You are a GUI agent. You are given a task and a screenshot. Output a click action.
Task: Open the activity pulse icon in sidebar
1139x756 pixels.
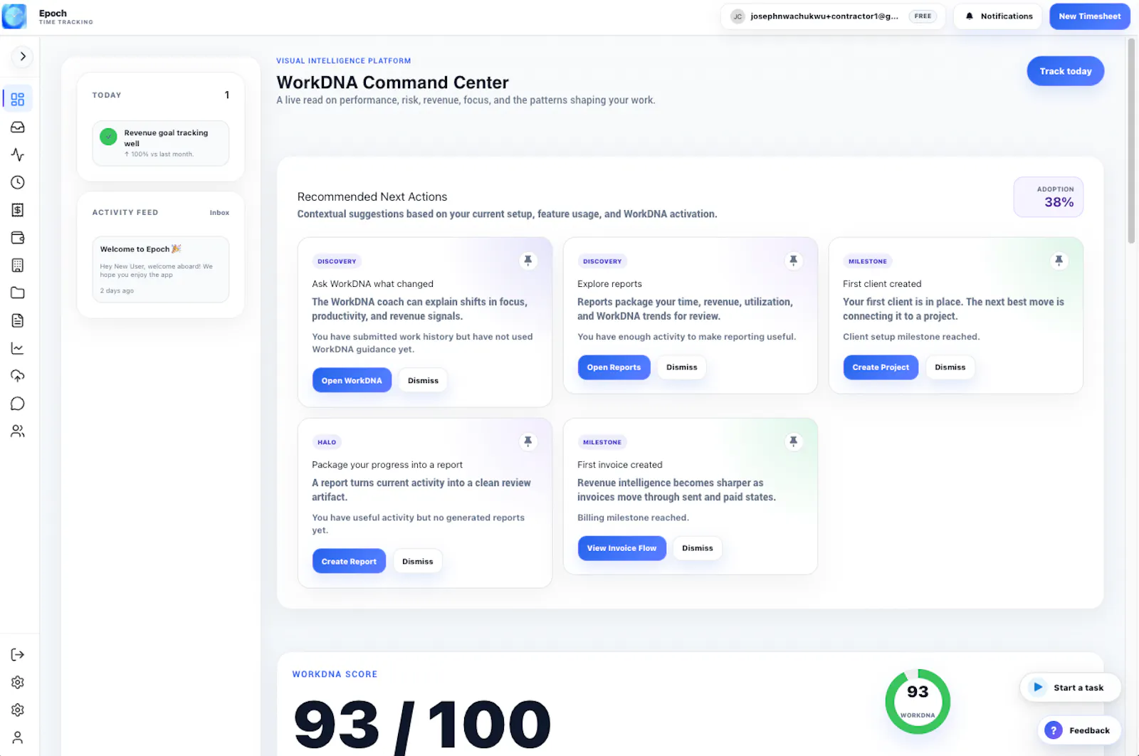click(18, 154)
